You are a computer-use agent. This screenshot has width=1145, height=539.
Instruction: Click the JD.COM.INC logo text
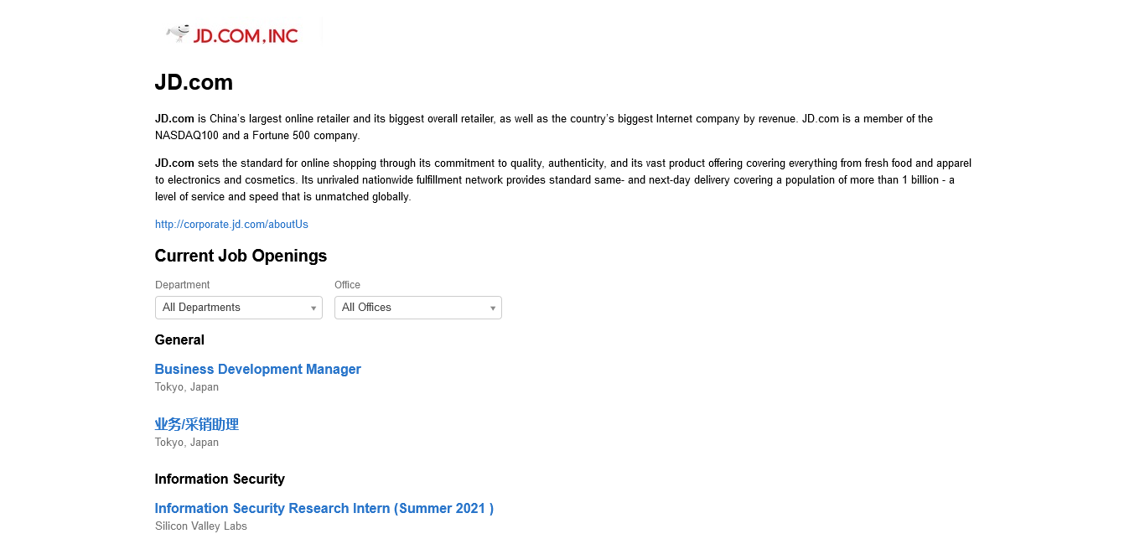pyautogui.click(x=246, y=35)
